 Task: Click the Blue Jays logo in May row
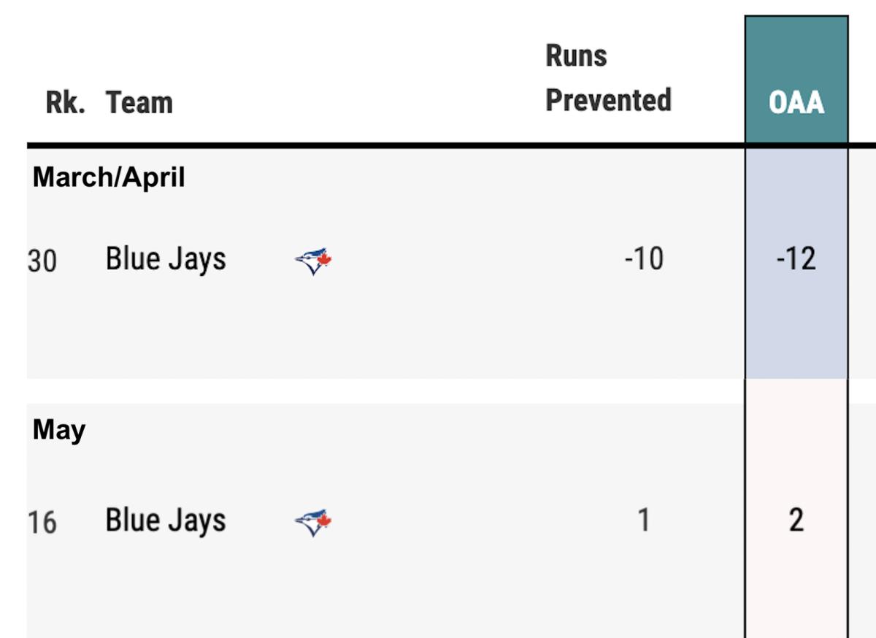314,523
